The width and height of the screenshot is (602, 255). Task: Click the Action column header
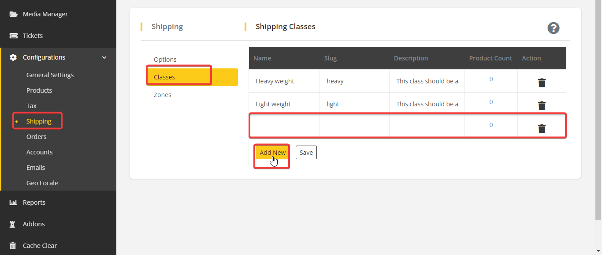click(x=531, y=58)
